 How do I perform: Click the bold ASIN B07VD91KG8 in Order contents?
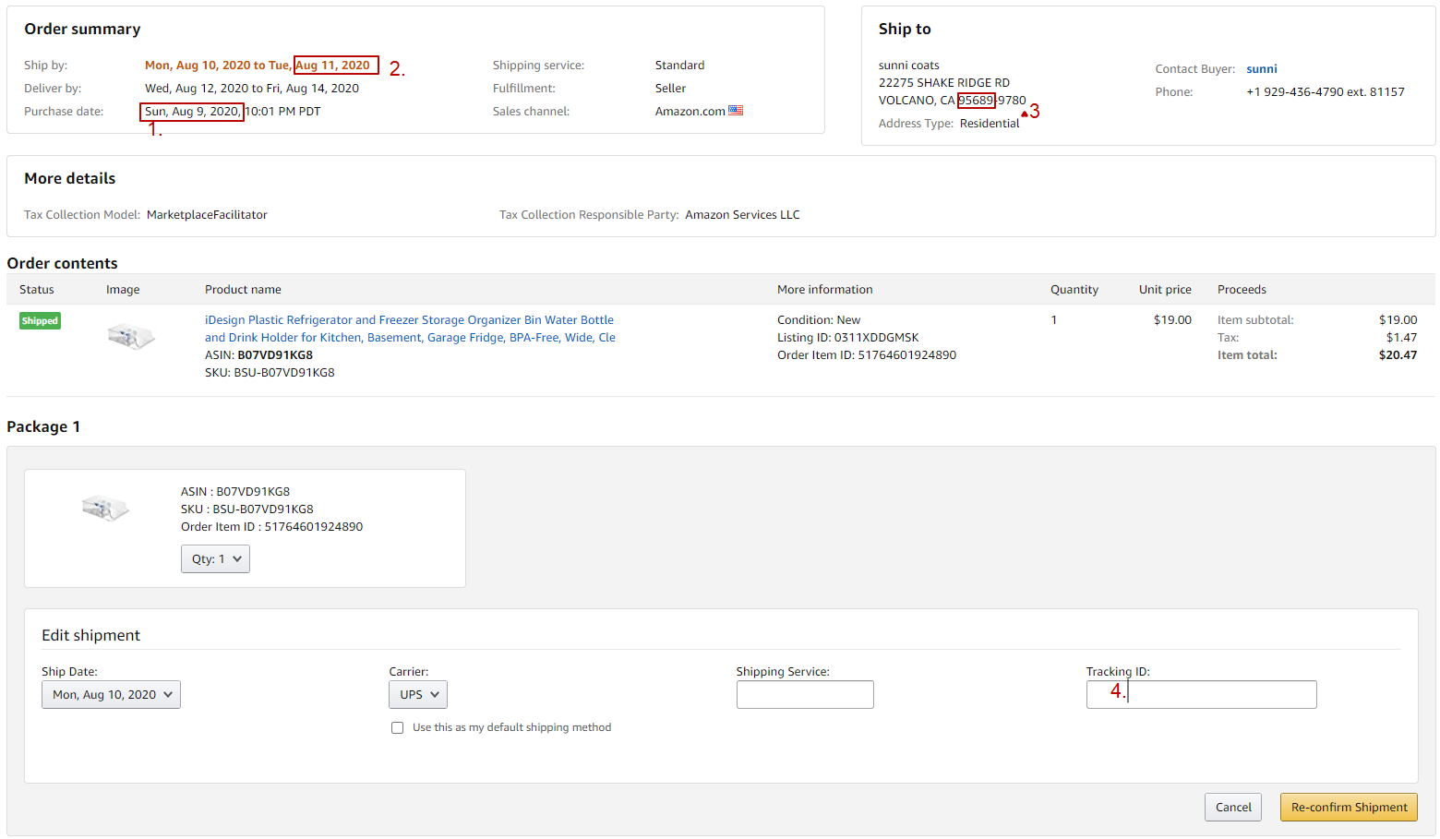[275, 355]
